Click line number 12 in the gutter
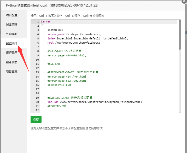Viewport: 187px width, 153px height. [37, 68]
